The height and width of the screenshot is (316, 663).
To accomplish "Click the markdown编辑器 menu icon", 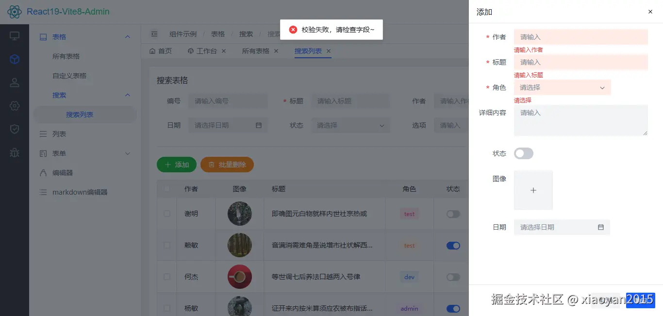I will 43,192.
